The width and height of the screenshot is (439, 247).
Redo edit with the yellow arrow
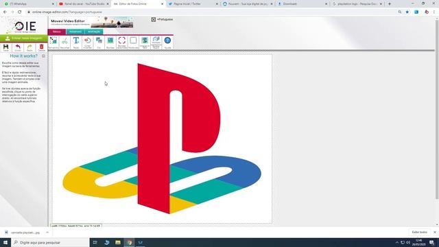tap(29, 47)
